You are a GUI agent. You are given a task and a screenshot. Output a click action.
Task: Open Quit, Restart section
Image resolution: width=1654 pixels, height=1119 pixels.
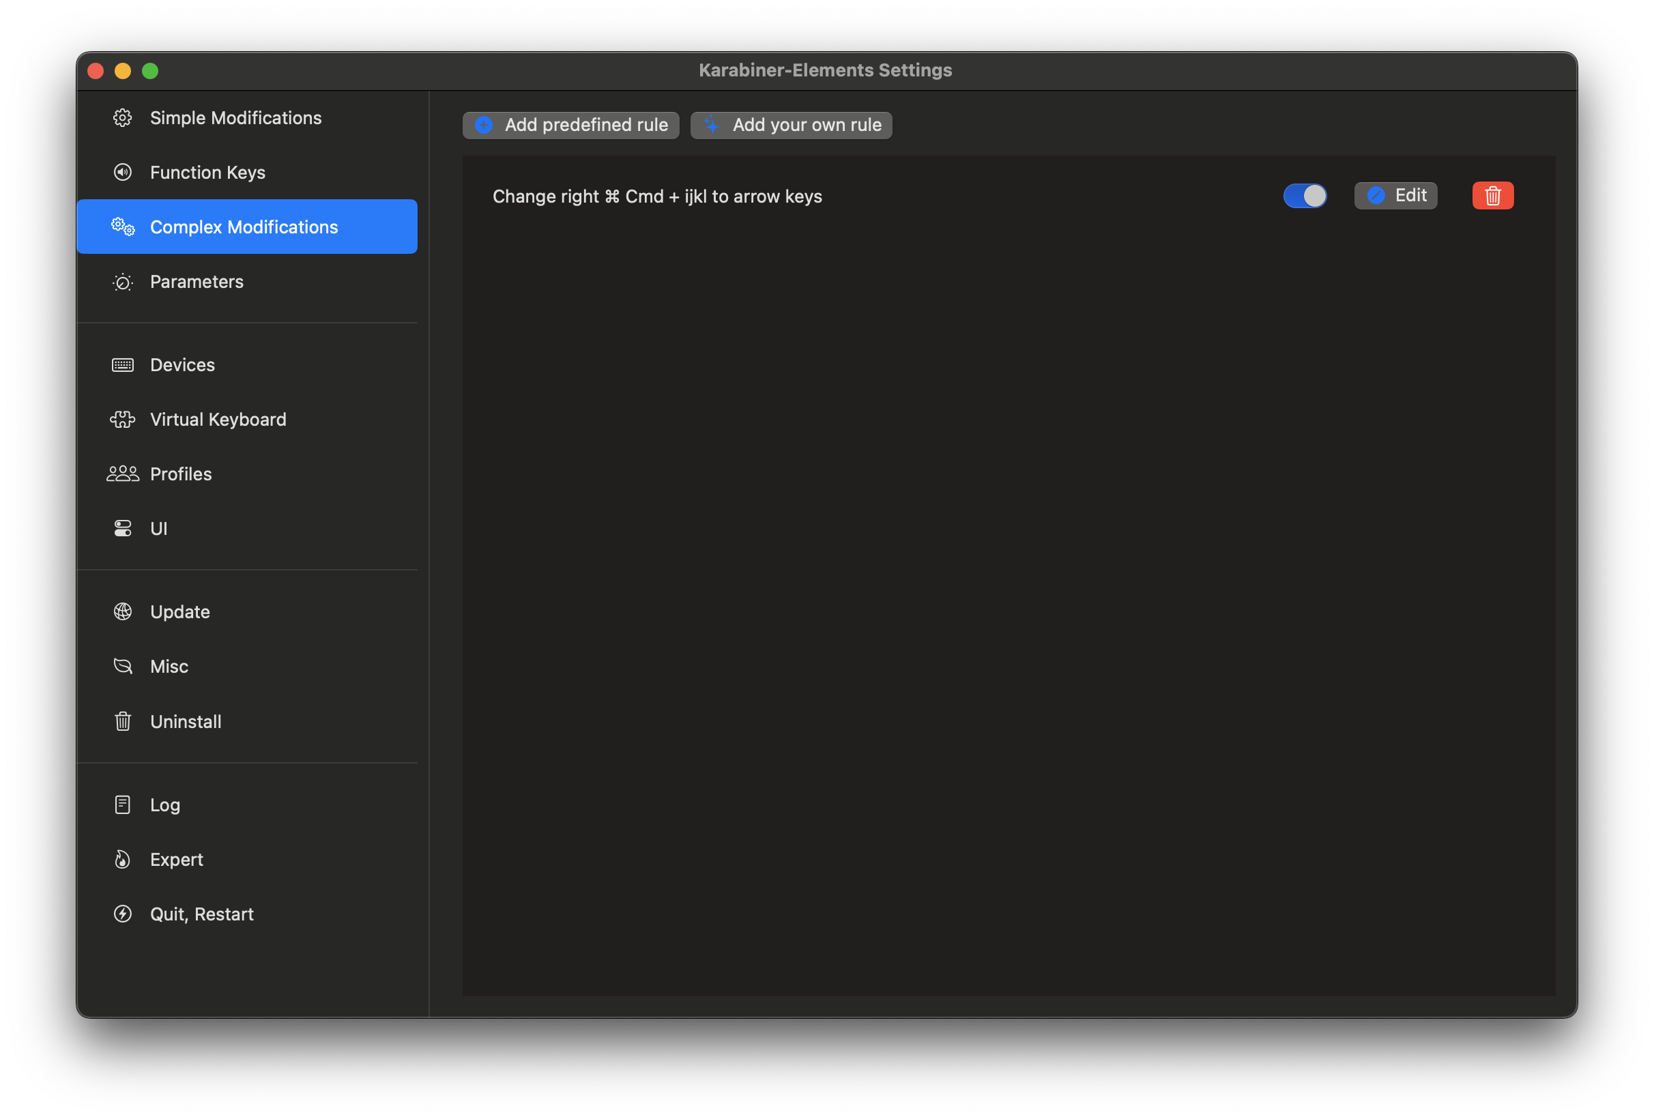[201, 914]
